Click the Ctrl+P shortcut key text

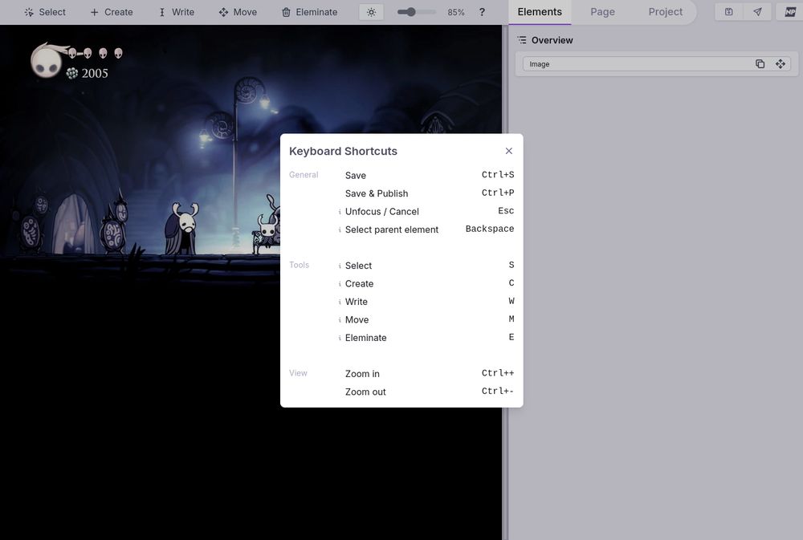point(498,193)
